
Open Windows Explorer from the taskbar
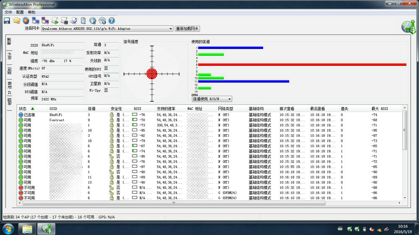click(27, 229)
